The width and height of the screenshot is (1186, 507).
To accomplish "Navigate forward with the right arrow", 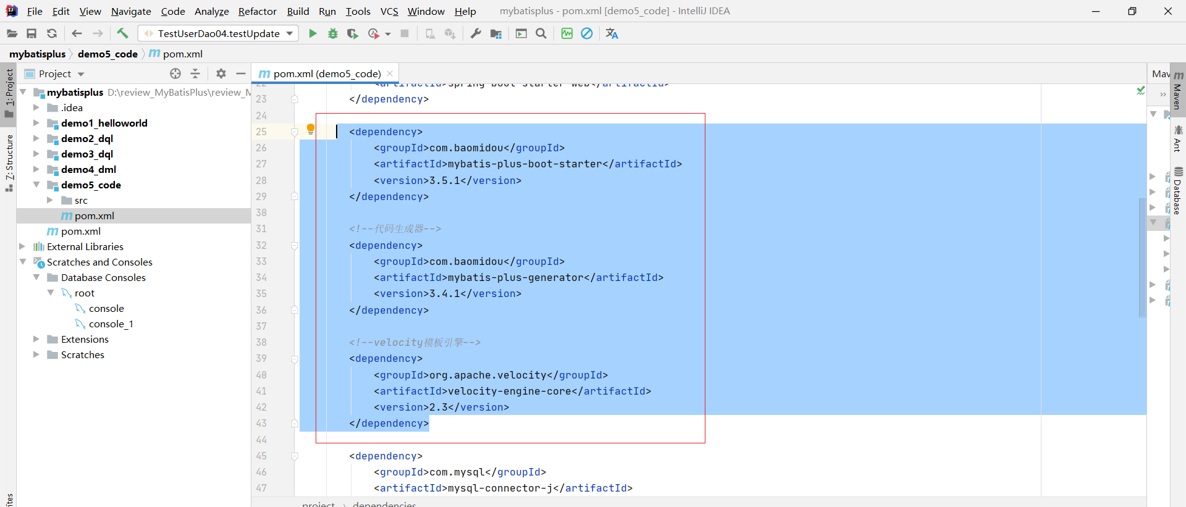I will tap(98, 33).
